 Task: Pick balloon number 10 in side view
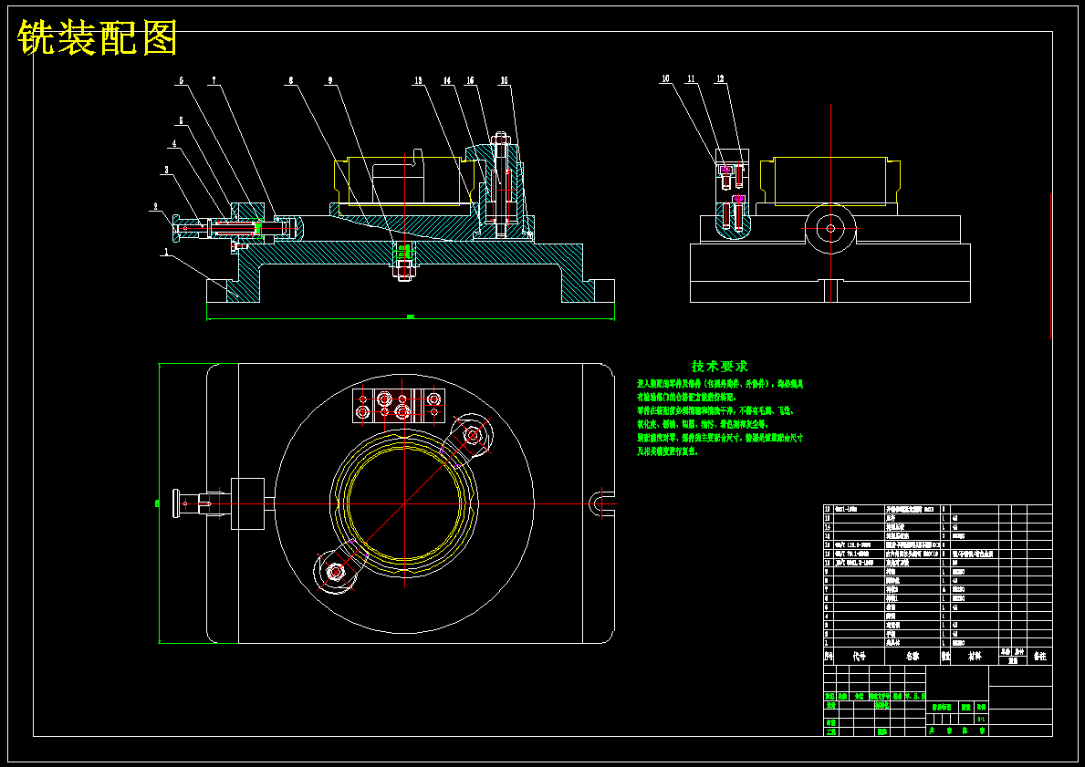click(x=665, y=78)
